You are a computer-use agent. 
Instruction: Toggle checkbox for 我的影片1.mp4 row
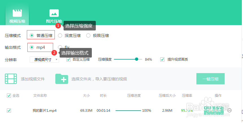(x=9, y=111)
